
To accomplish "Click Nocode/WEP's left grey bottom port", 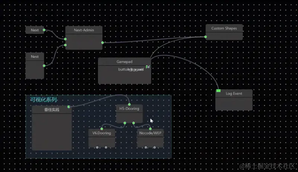I will click(146, 147).
